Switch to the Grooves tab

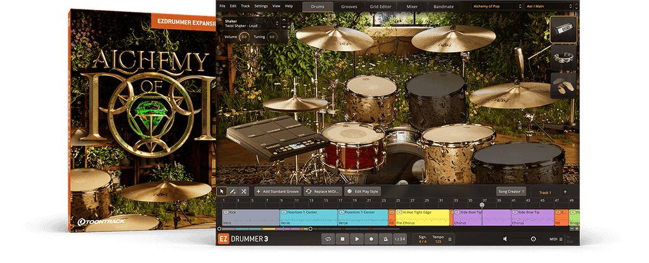(349, 6)
